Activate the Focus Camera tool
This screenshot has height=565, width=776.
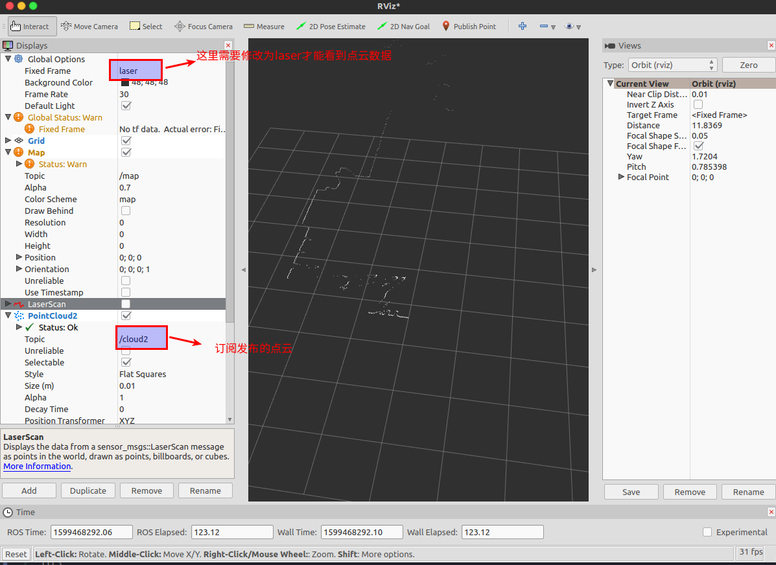pyautogui.click(x=204, y=26)
